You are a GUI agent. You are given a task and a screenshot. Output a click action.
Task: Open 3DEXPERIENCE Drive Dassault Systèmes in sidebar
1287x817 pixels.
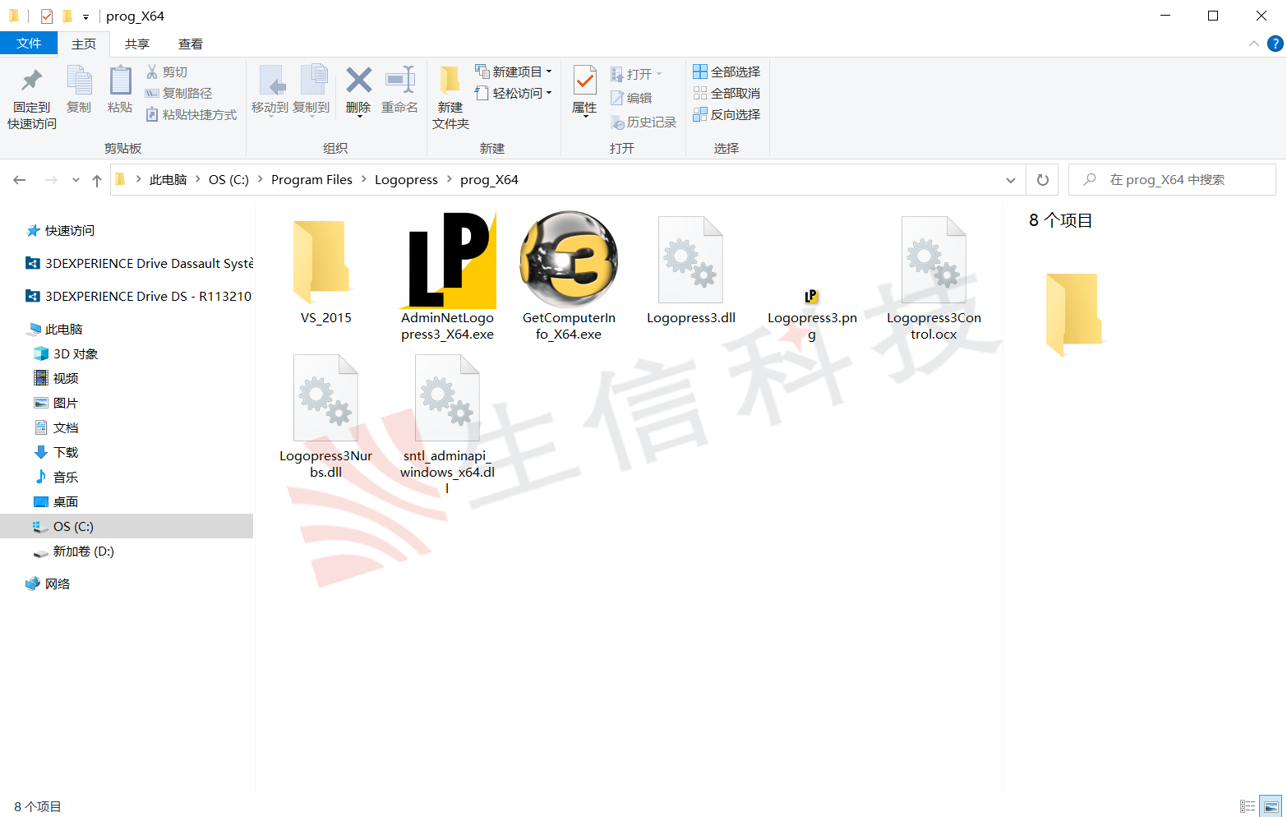[x=140, y=264]
